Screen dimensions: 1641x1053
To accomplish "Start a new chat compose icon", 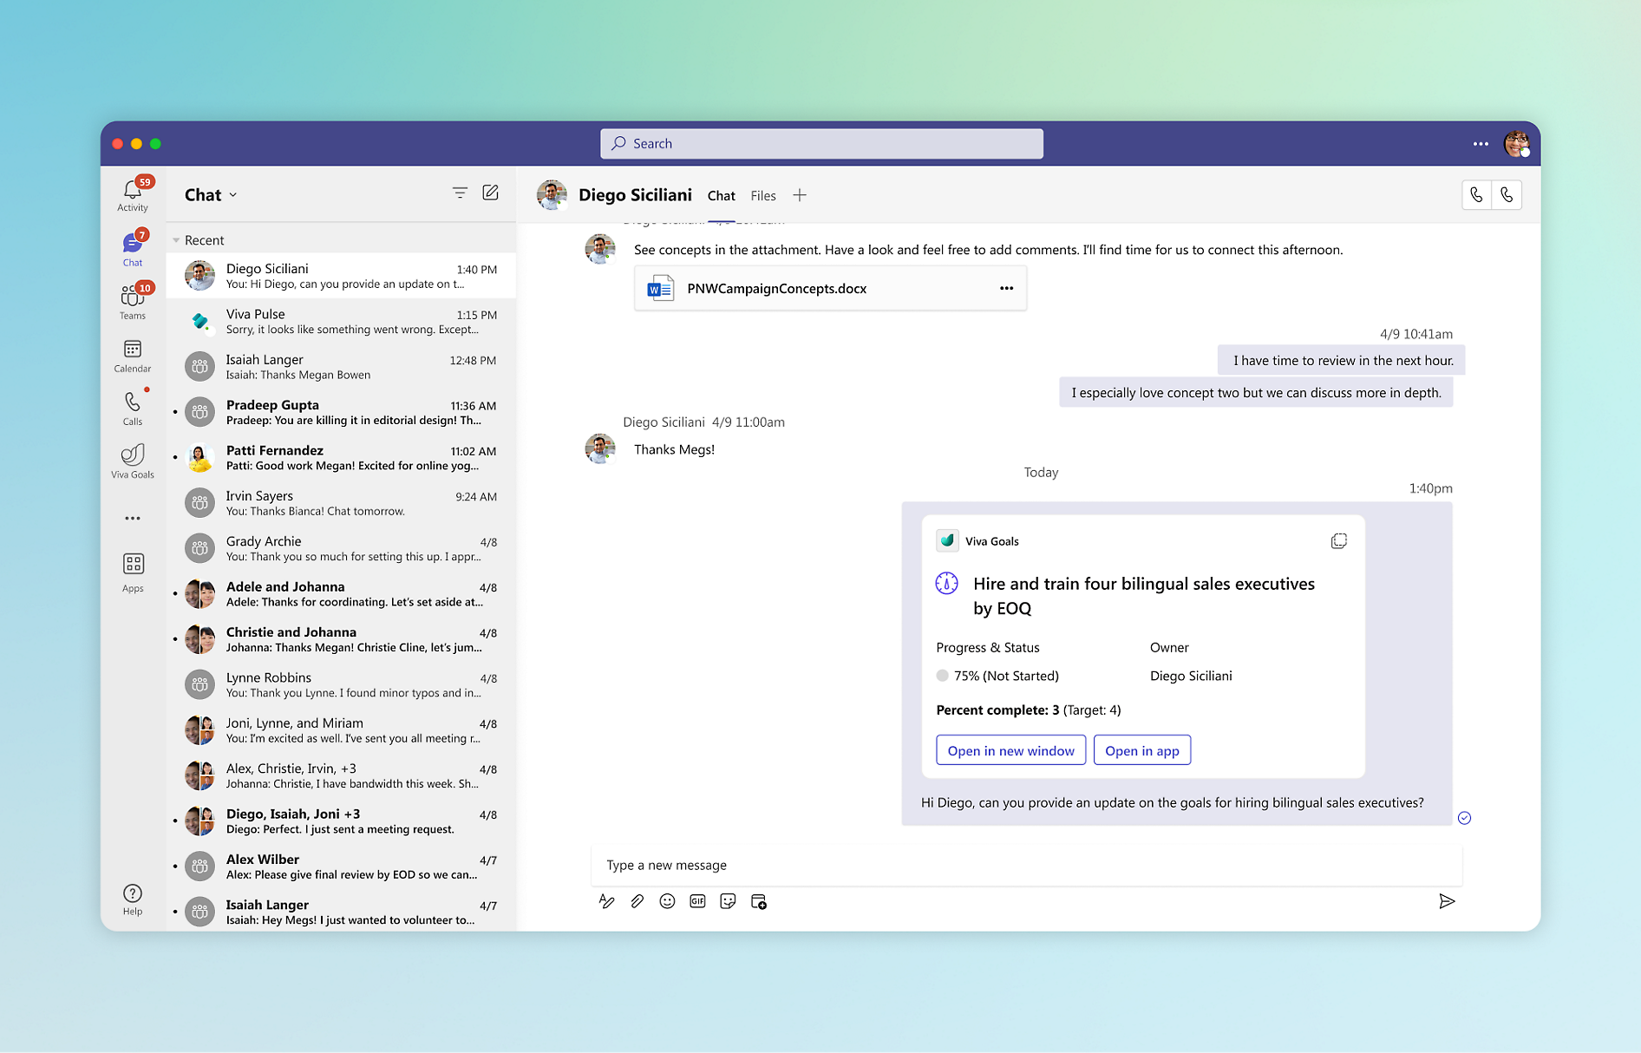I will click(x=490, y=193).
